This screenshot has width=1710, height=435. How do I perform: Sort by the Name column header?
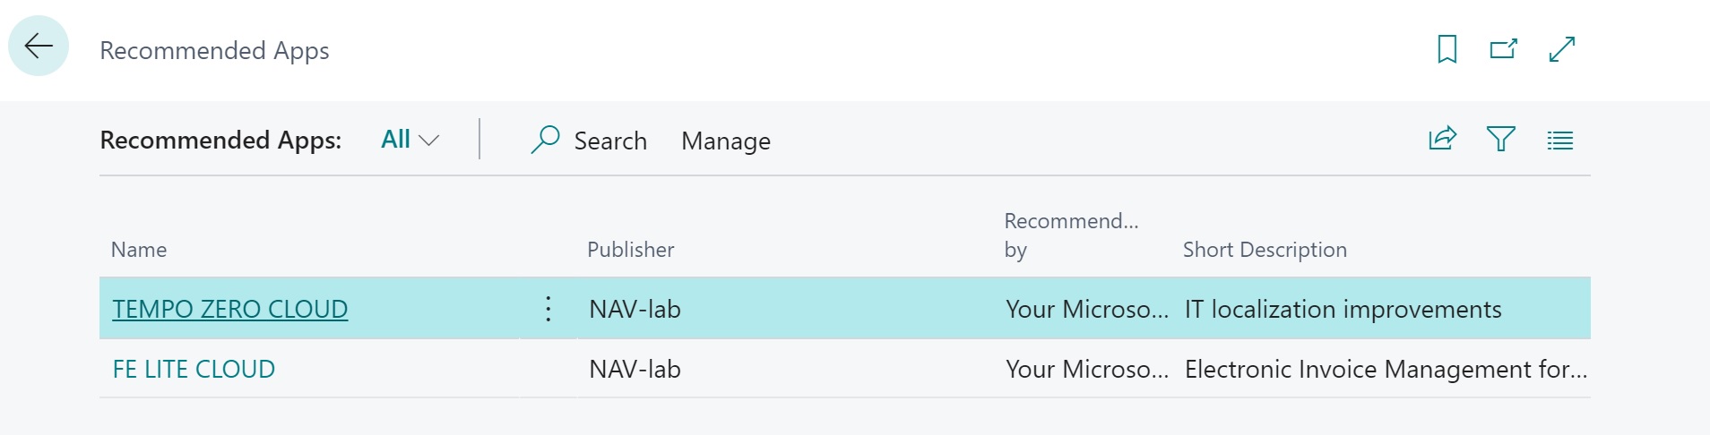[139, 250]
